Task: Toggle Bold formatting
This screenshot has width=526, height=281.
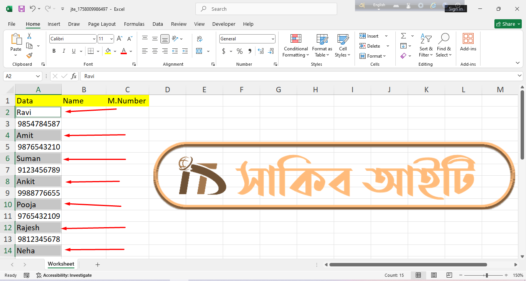Action: (x=54, y=51)
